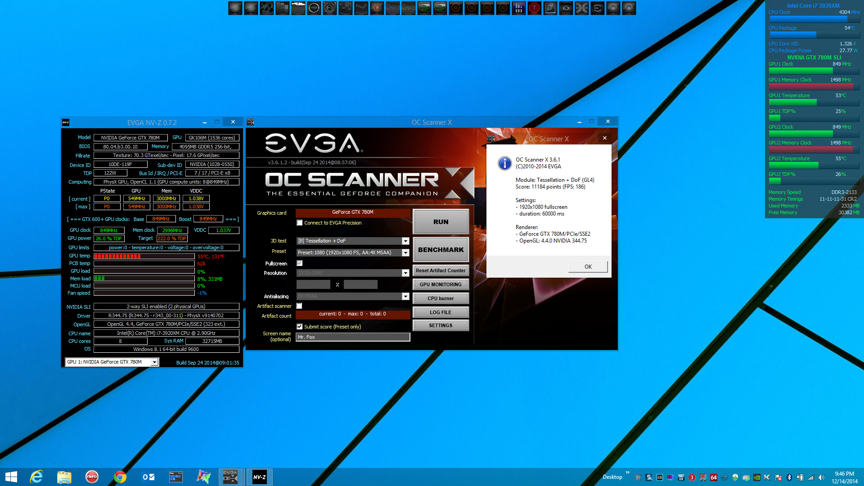The image size is (864, 486).
Task: Open Google Chrome from the taskbar
Action: pos(120,477)
